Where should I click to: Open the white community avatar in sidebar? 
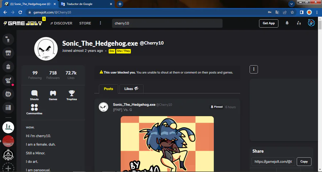8,127
